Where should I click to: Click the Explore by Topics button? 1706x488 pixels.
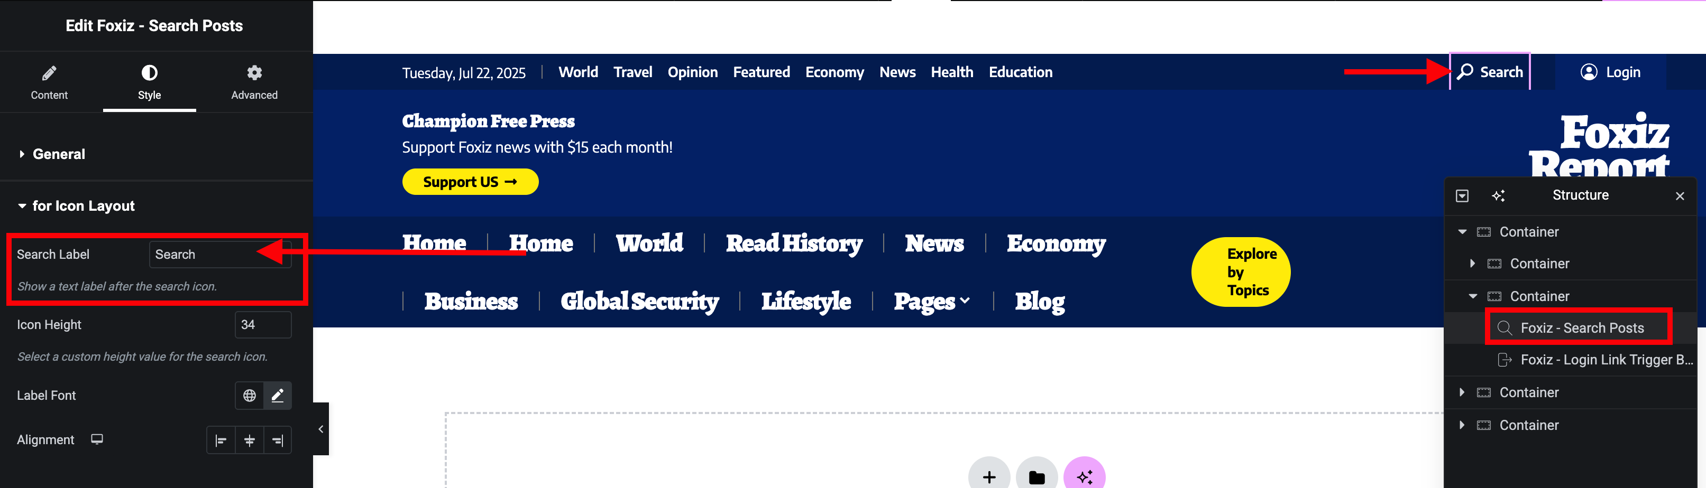1241,272
